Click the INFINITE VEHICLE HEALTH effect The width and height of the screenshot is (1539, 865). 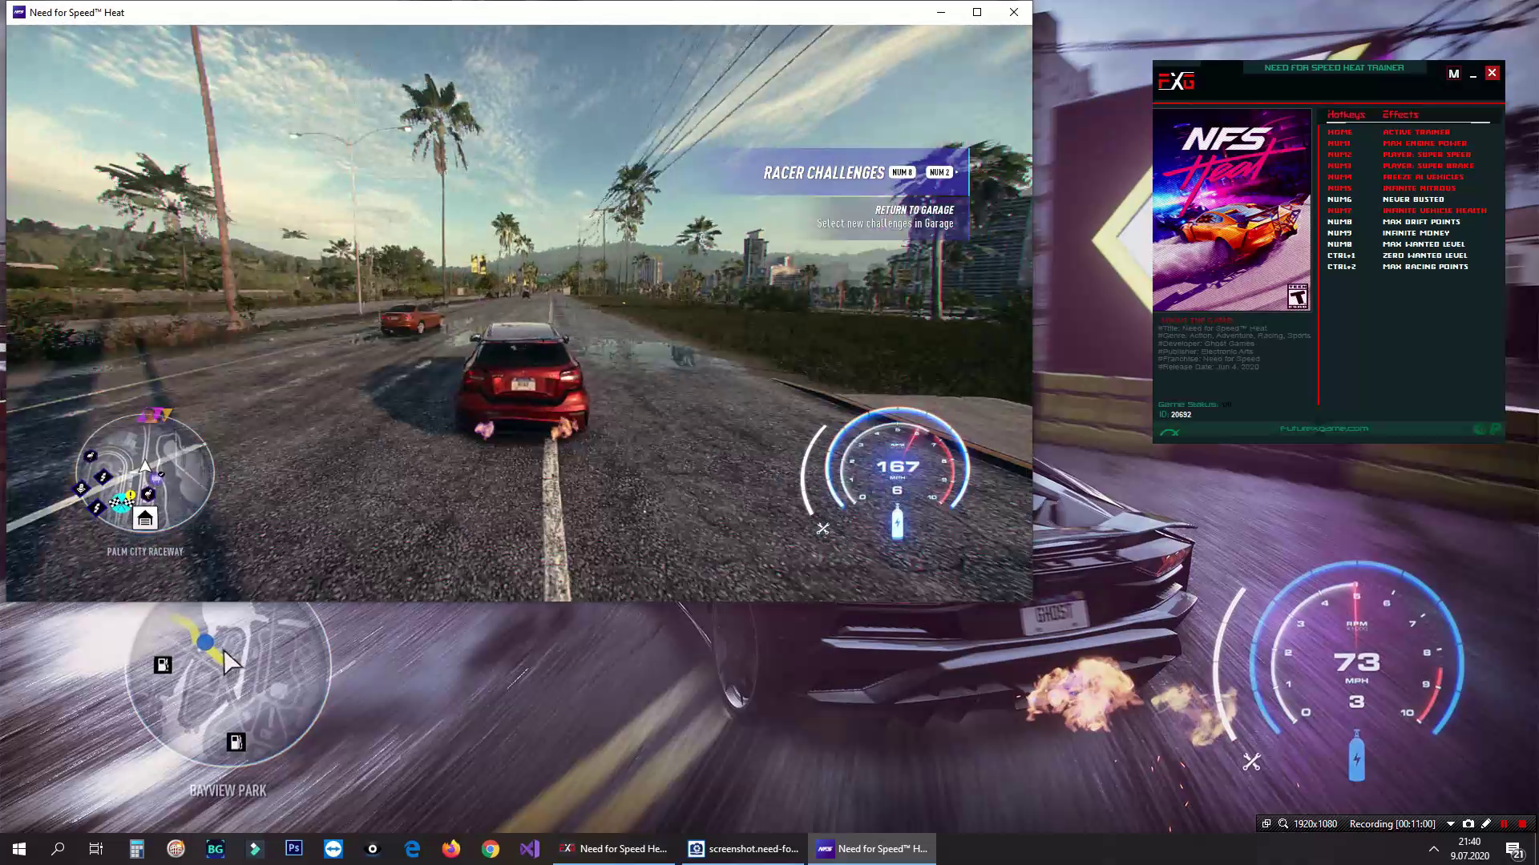[x=1434, y=211]
